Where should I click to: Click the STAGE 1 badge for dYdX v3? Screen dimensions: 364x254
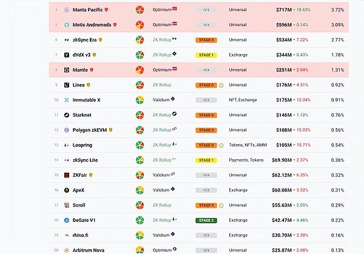(x=206, y=55)
